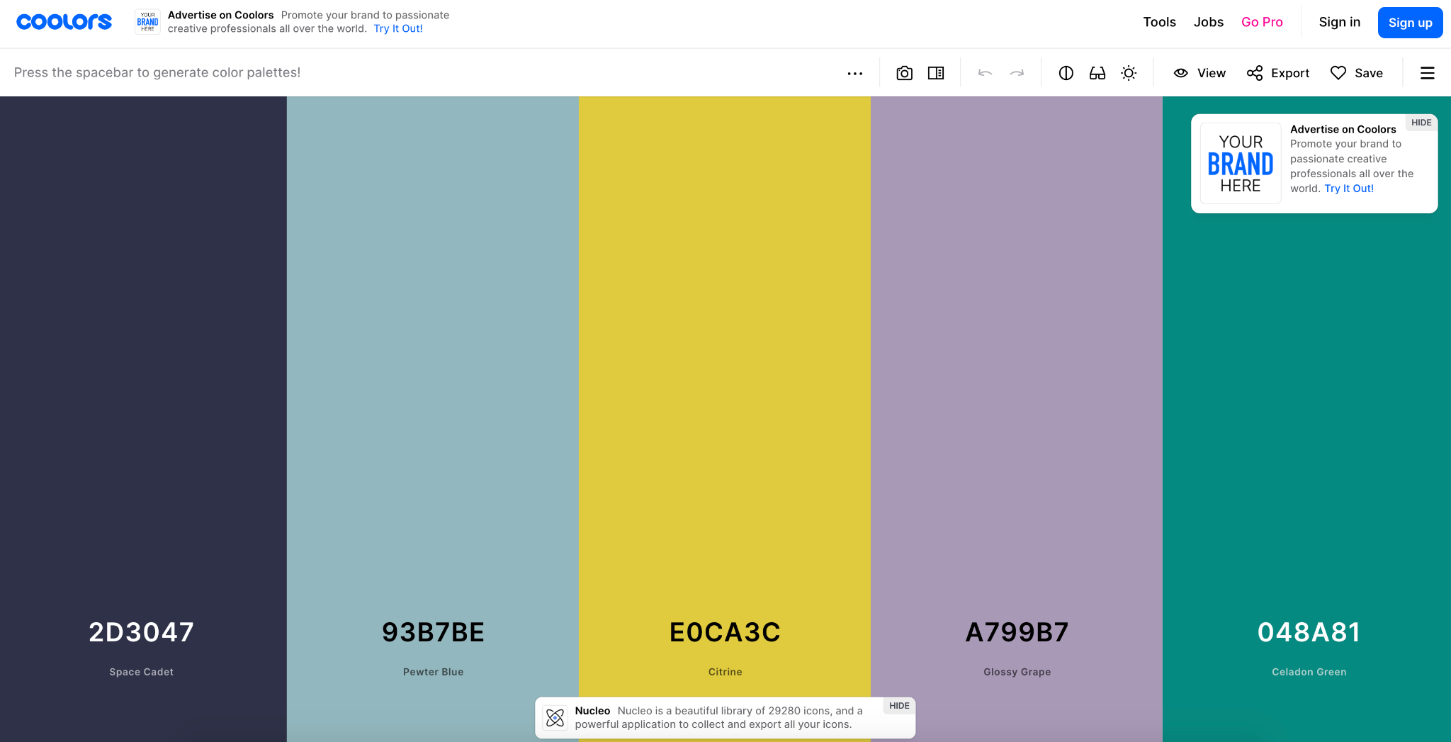Hide the Nucleo advertisement banner

pos(899,706)
